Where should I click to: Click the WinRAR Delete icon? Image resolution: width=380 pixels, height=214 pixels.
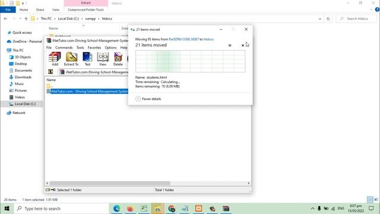coord(118,59)
